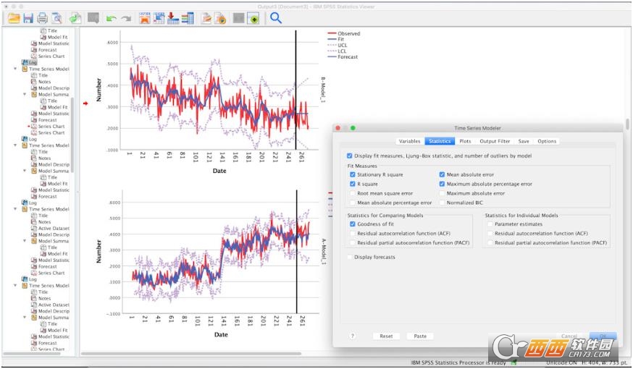Switch to the Variables tab
This screenshot has width=633, height=369.
(410, 141)
